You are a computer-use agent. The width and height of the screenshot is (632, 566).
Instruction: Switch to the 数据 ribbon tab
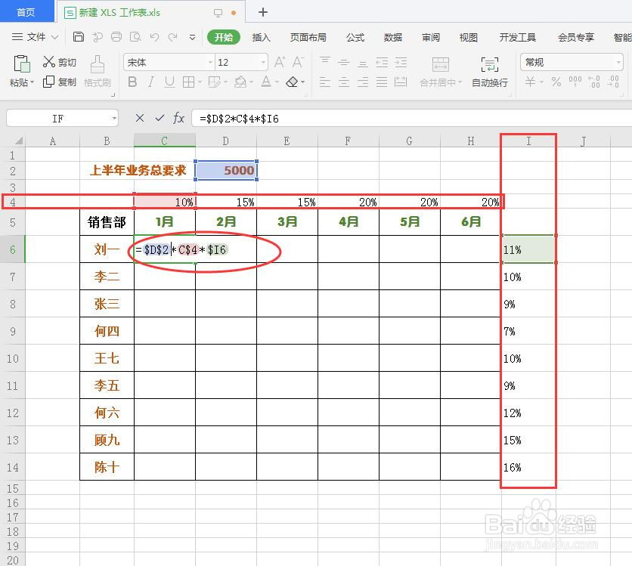[x=393, y=38]
